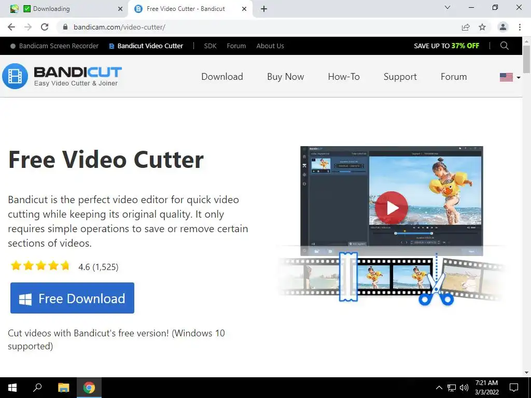
Task: Open network status tray icon
Action: point(452,388)
